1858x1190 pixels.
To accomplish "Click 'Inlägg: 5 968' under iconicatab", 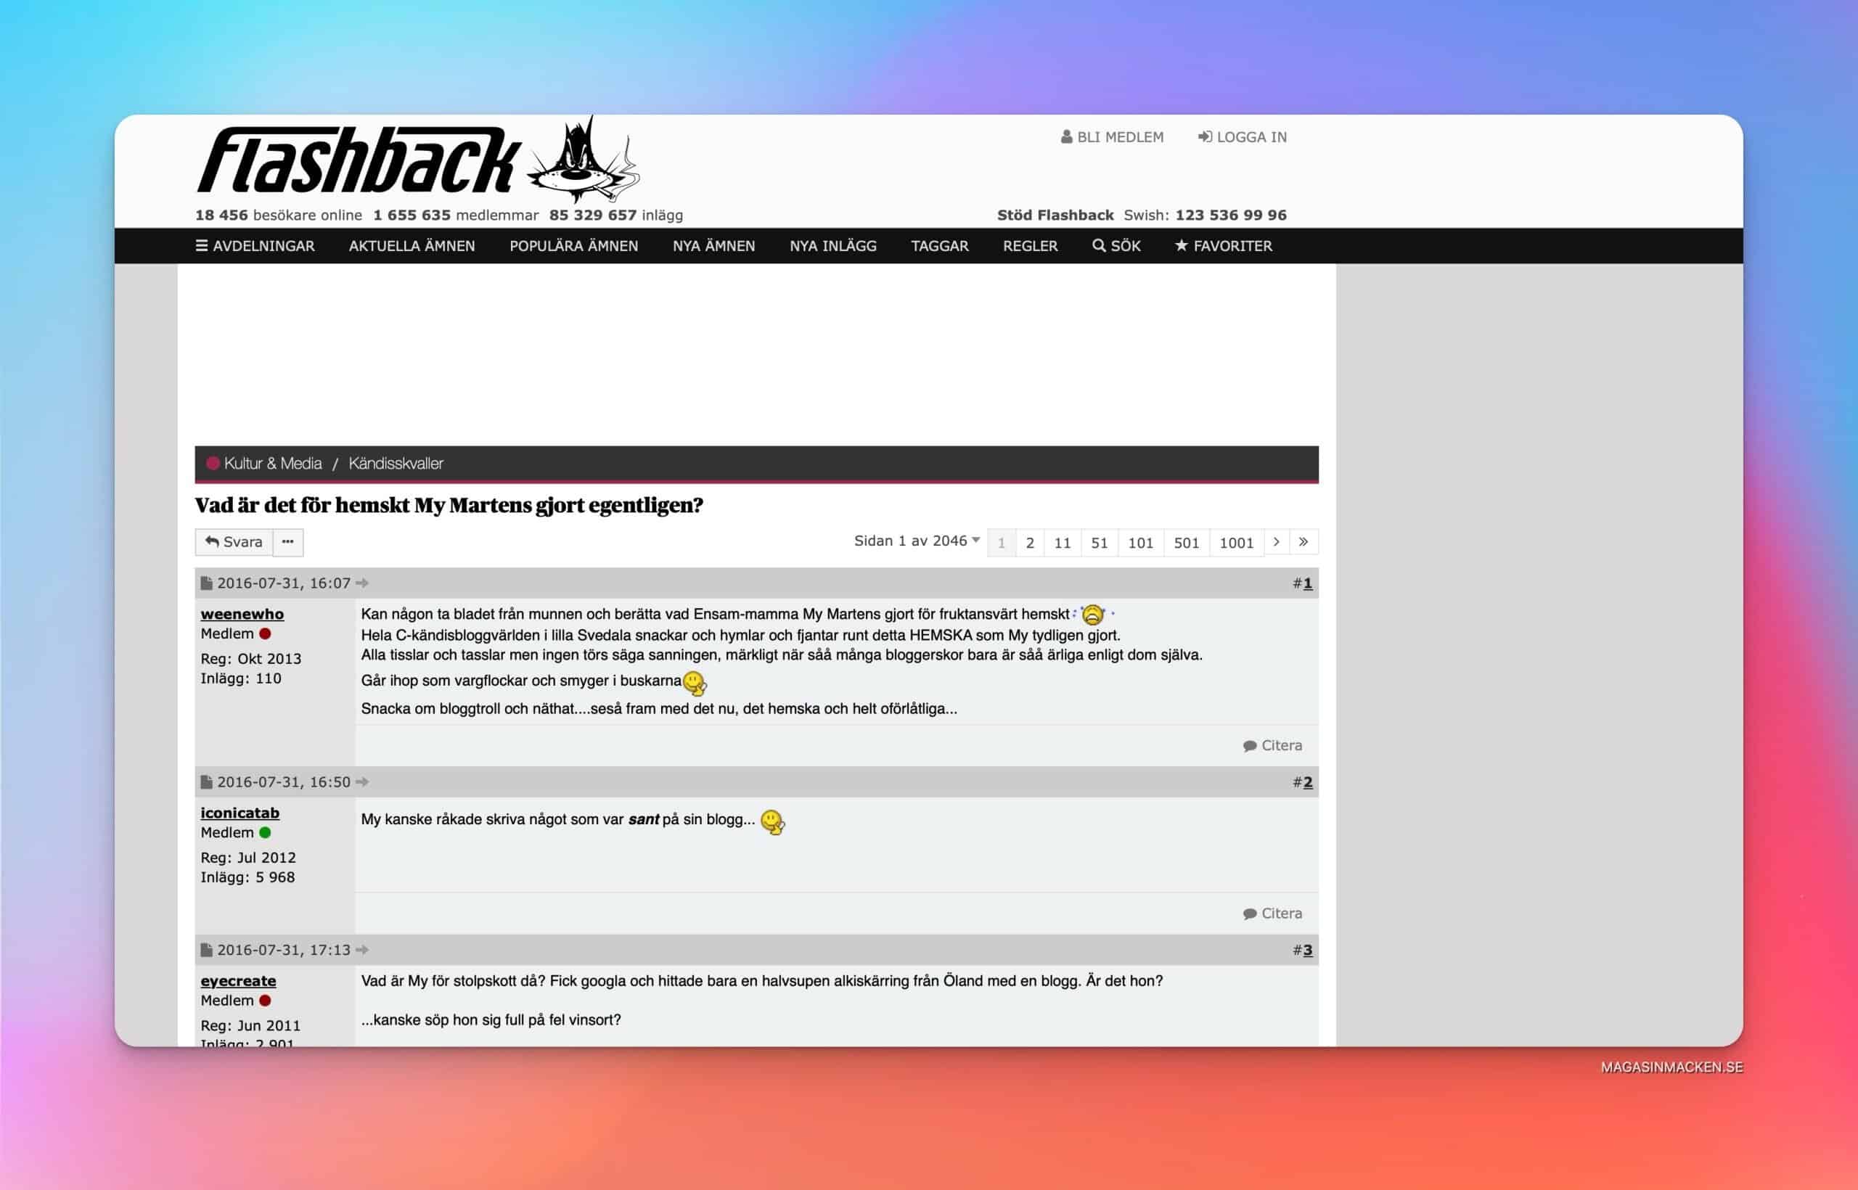I will click(247, 877).
